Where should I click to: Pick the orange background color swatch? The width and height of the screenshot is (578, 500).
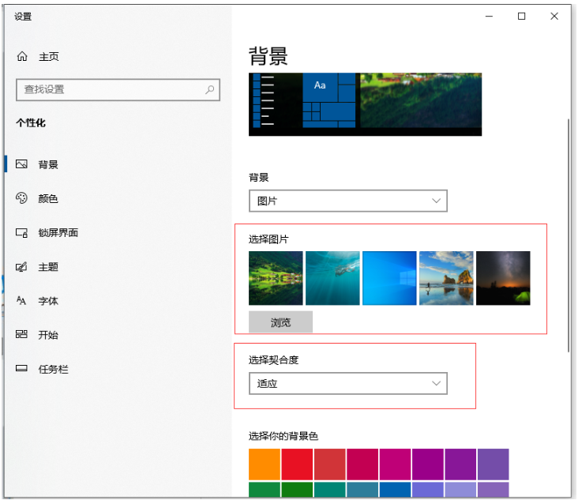[x=265, y=464]
